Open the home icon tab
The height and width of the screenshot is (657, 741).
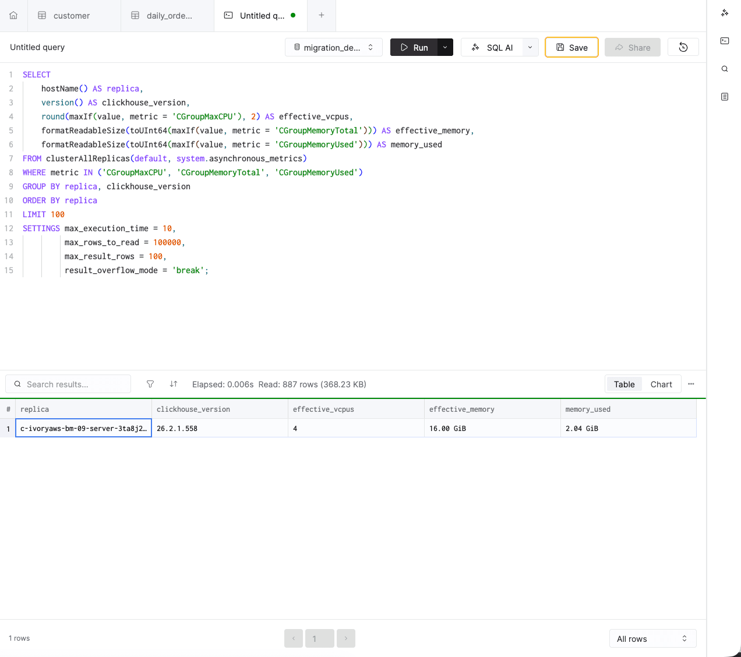point(13,16)
